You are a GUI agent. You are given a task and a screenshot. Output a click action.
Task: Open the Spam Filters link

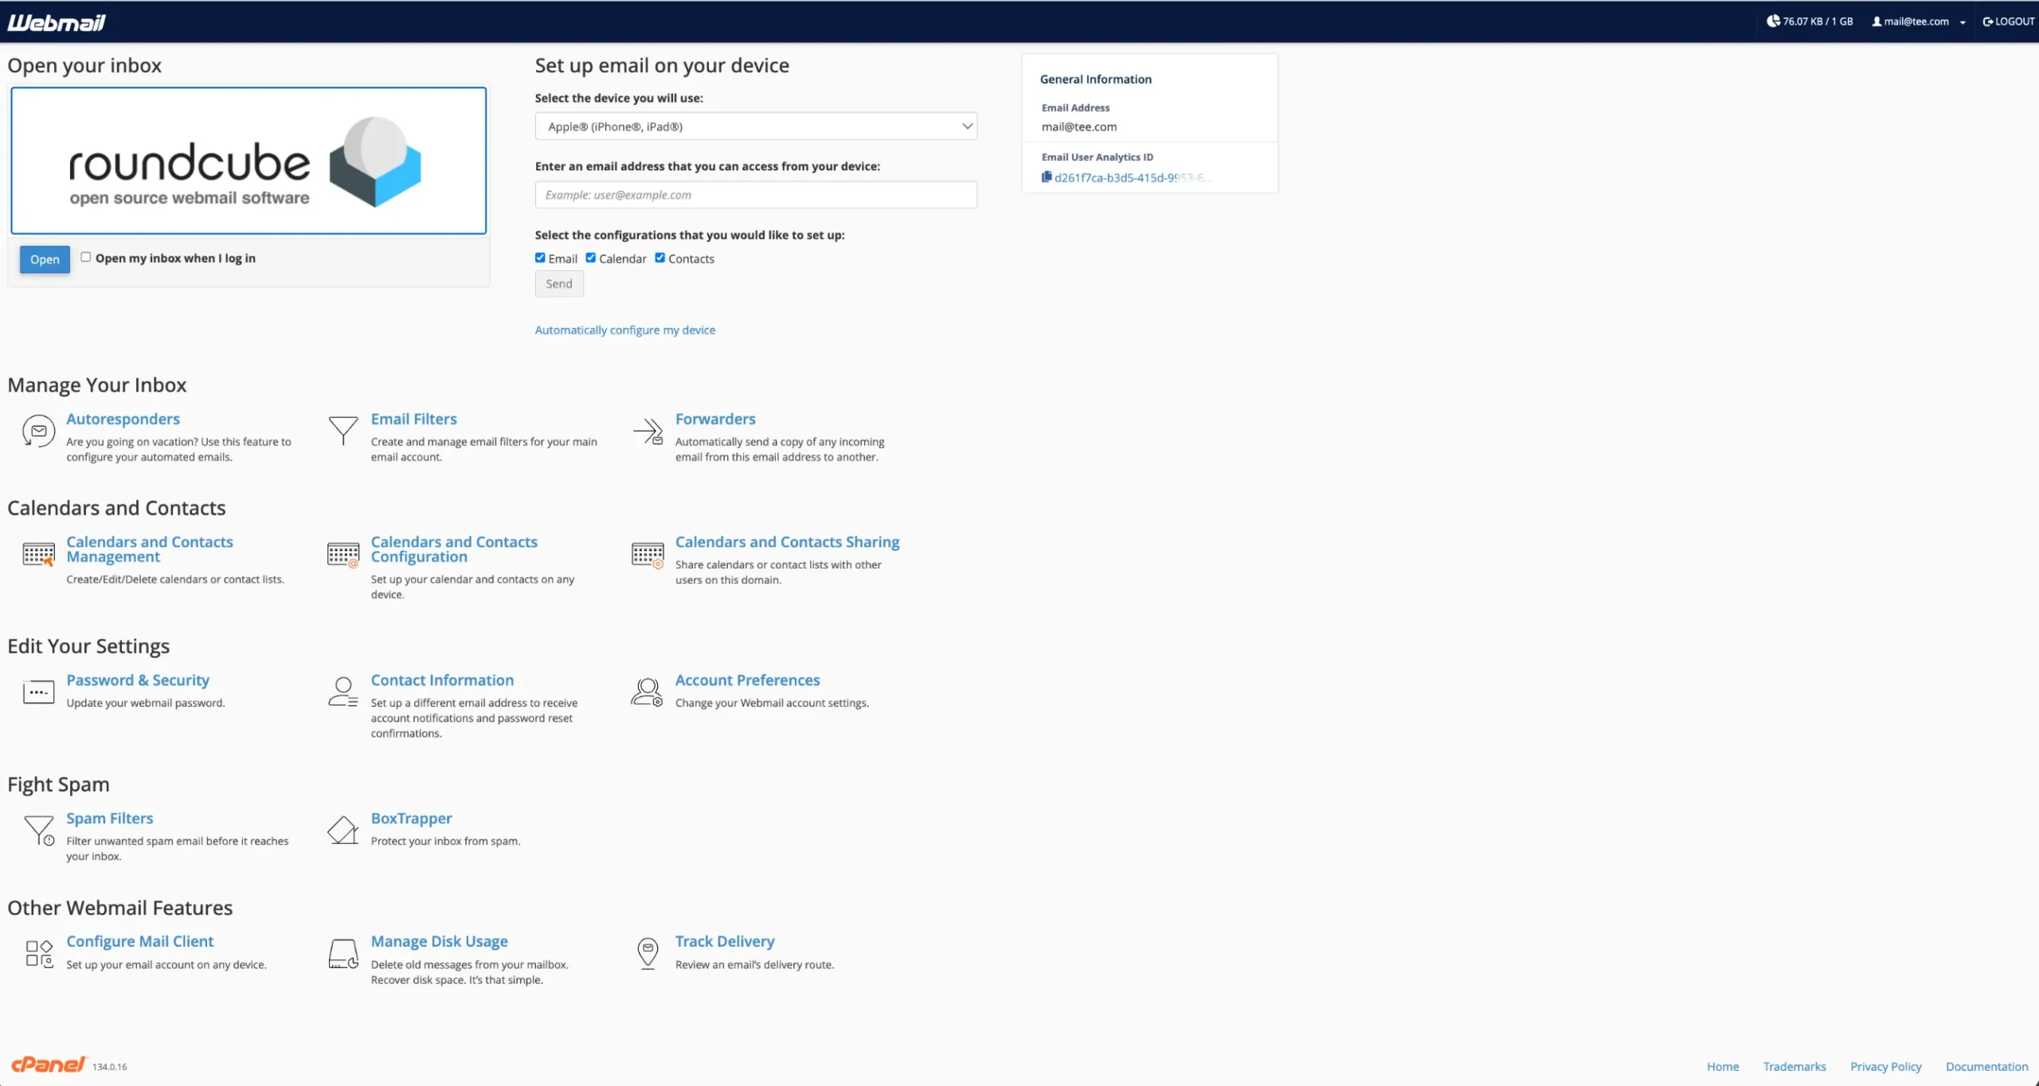(x=109, y=818)
